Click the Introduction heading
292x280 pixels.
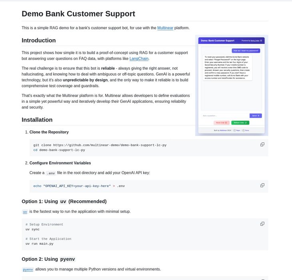[x=39, y=40]
